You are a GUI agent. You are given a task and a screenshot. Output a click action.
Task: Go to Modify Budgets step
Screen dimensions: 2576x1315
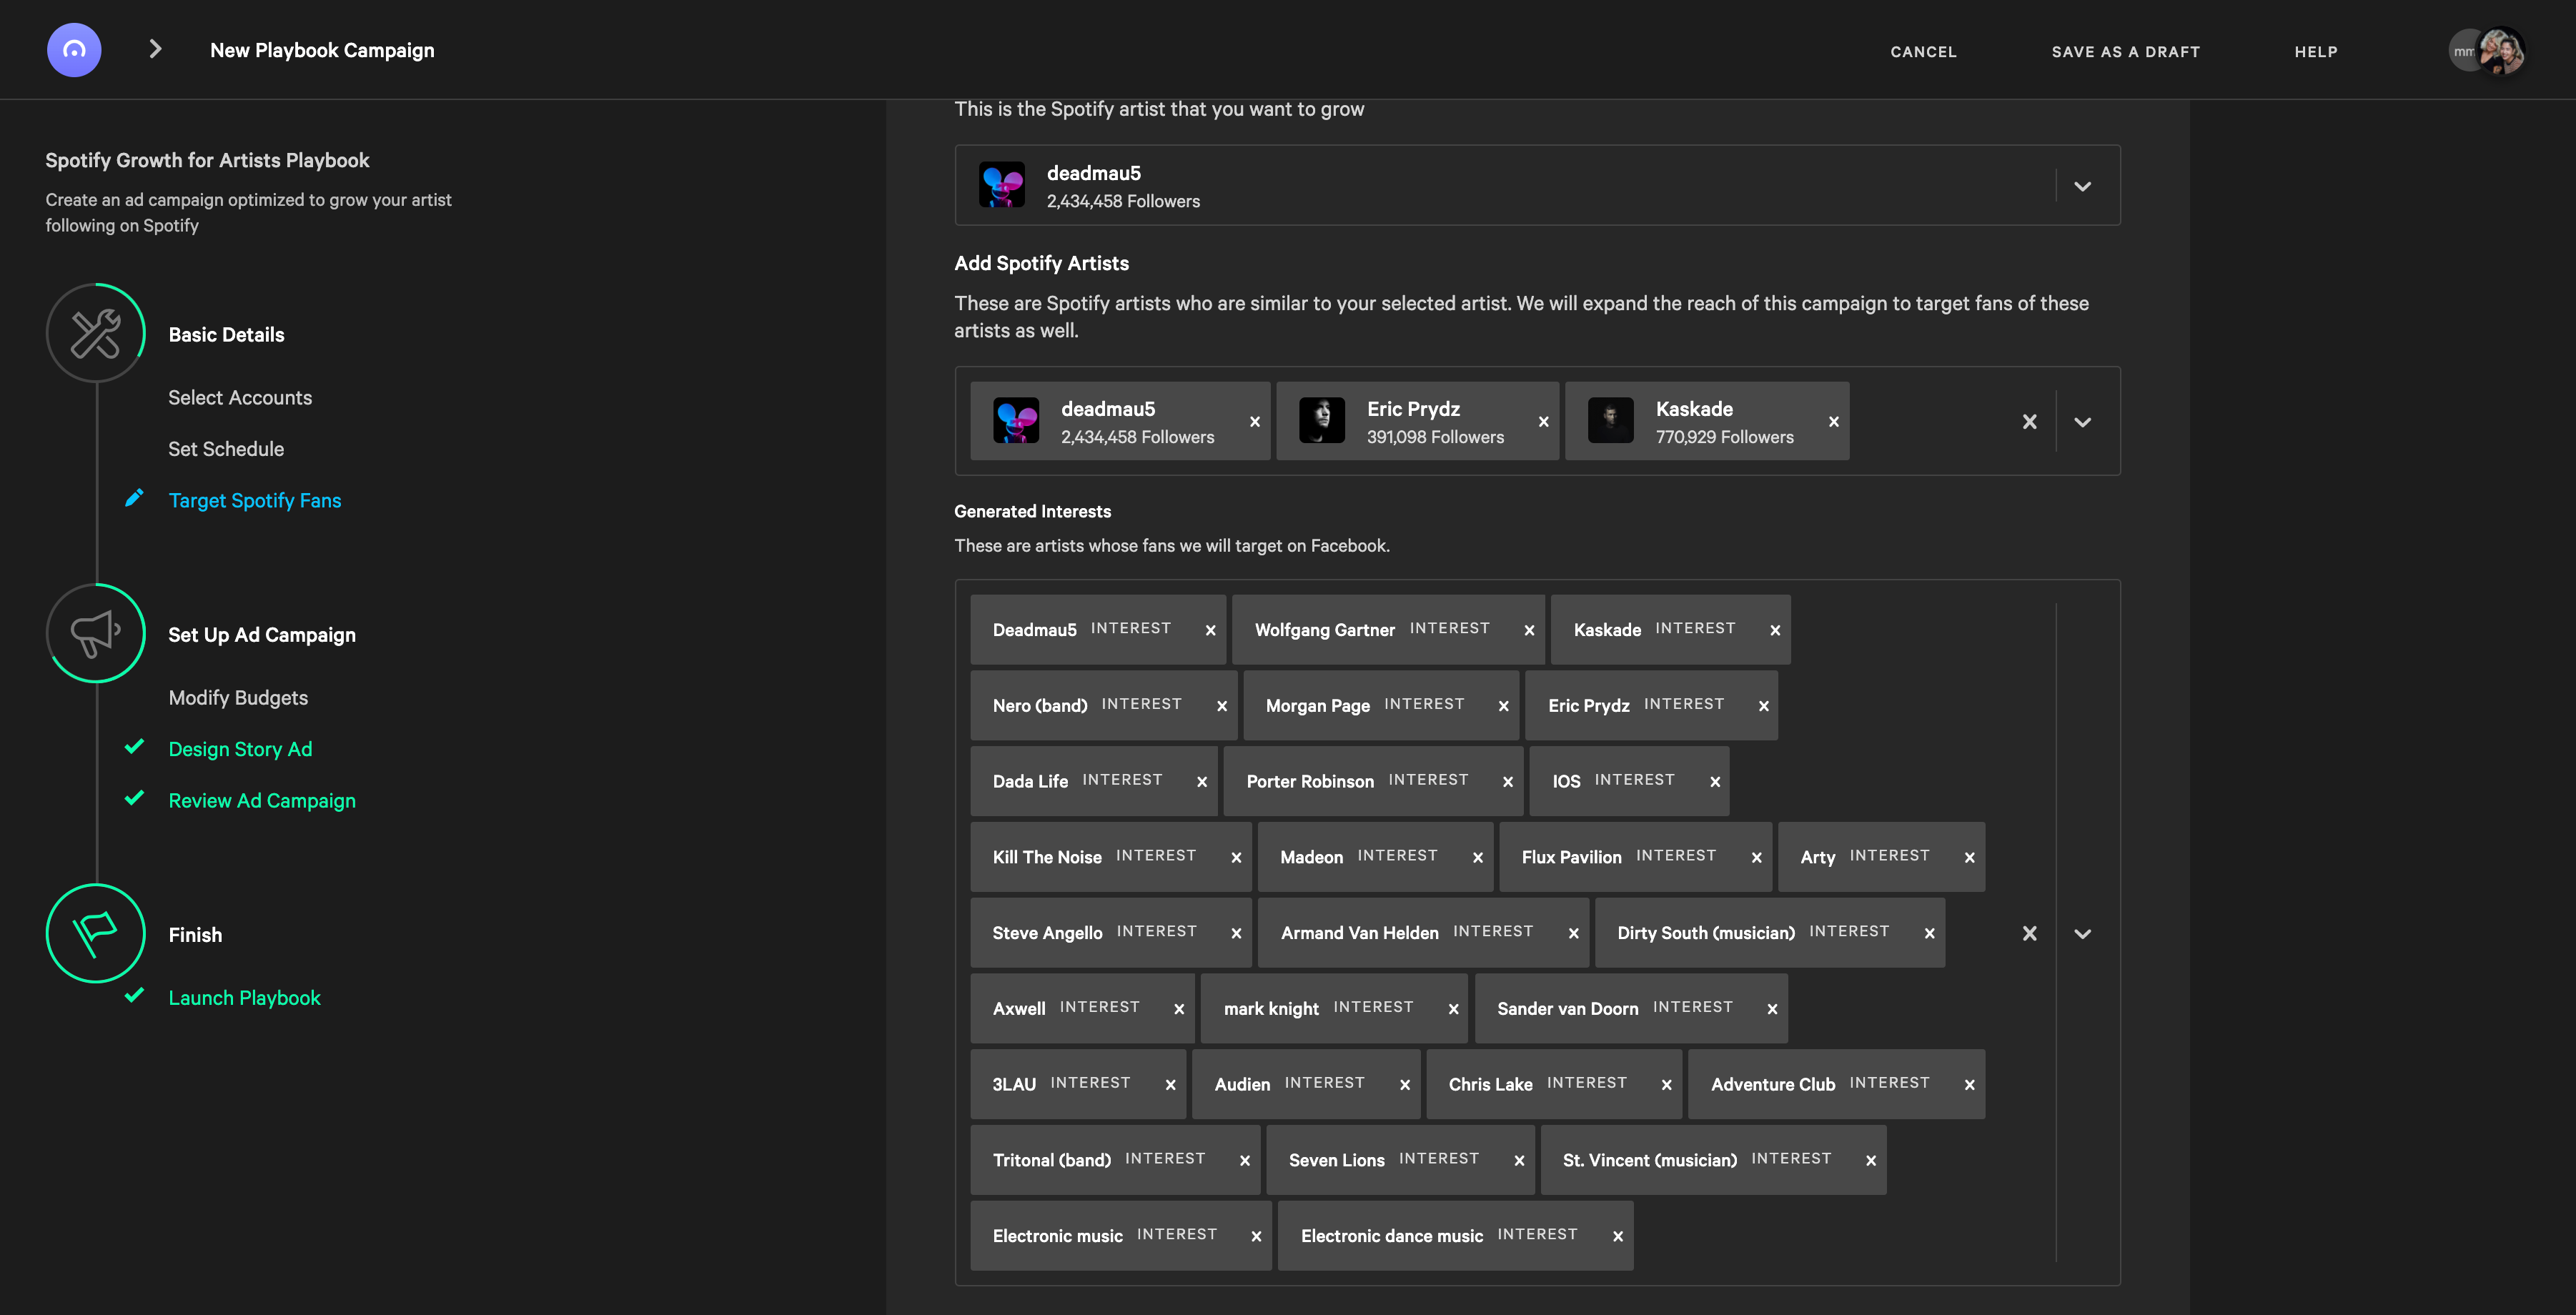click(238, 697)
